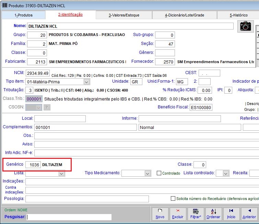The image size is (259, 224).
Task: Click the Info Adic. NF-e field
Action: click(x=147, y=153)
